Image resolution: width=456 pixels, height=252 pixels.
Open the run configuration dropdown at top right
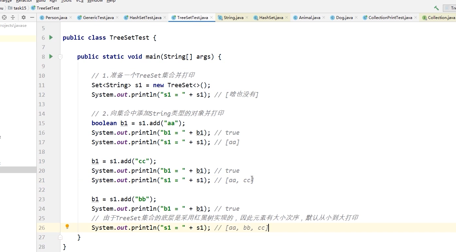[x=449, y=8]
